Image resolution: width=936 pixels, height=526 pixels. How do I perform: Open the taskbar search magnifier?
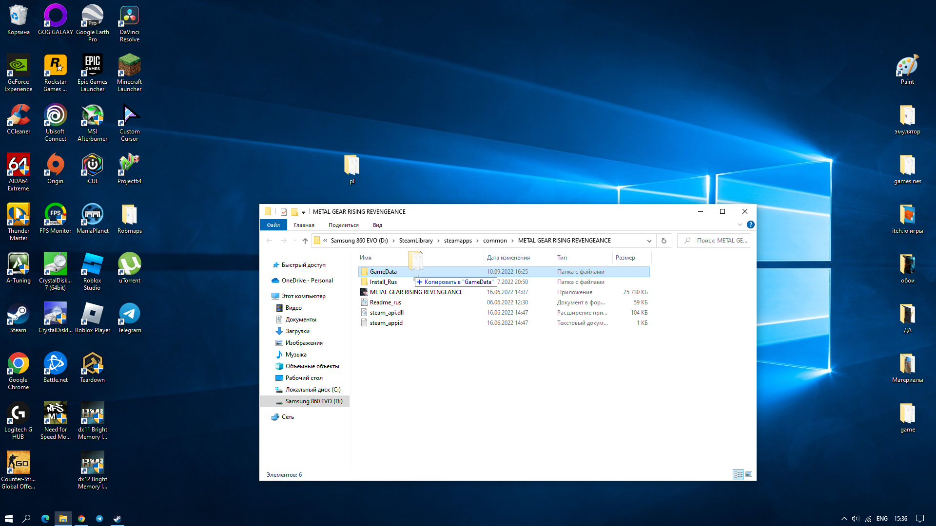click(27, 519)
